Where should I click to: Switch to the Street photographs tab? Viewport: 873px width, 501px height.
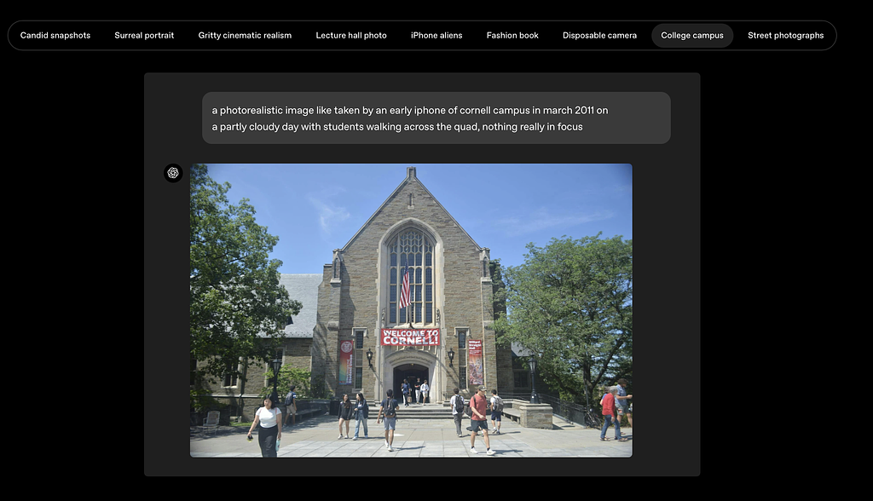(785, 36)
